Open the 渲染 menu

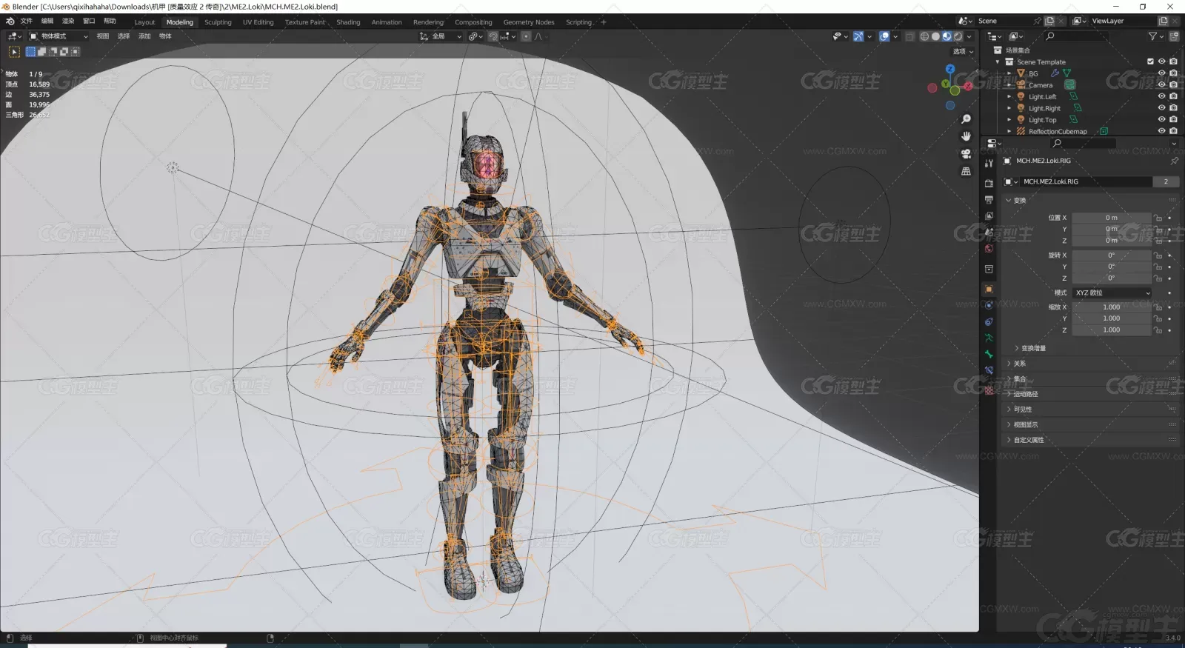(68, 21)
